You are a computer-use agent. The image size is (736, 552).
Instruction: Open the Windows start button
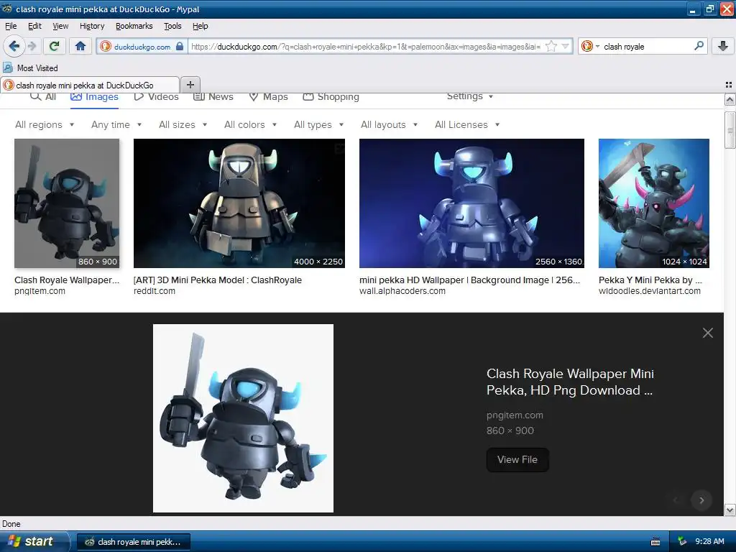tap(34, 541)
